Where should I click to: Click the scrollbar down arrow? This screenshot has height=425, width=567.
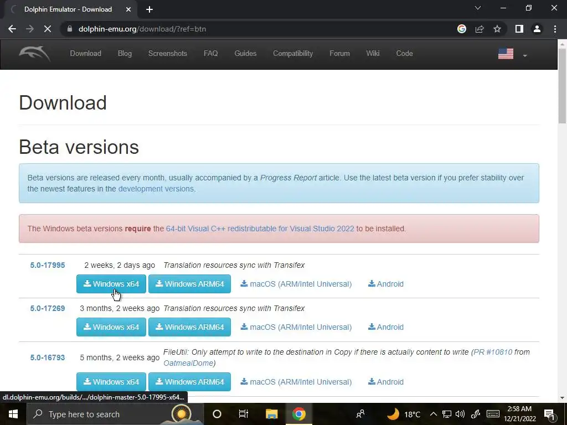(563, 398)
